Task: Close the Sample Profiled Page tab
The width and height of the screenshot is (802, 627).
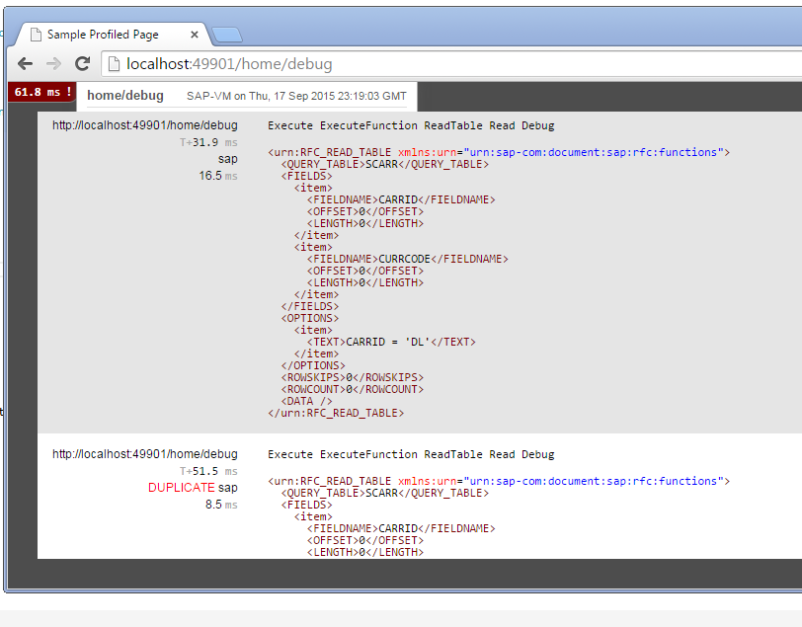Action: point(195,35)
